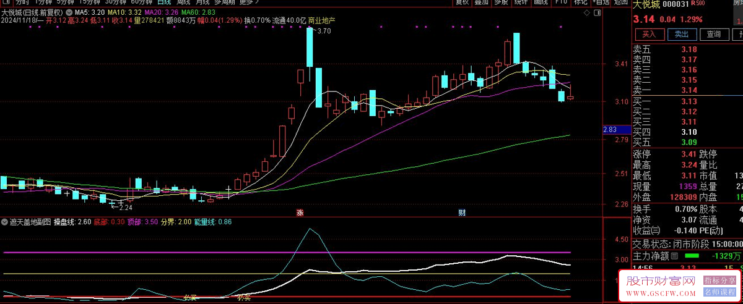Switch to the 日线 period tab
Screen dimensions: 743x304
(x=164, y=2)
